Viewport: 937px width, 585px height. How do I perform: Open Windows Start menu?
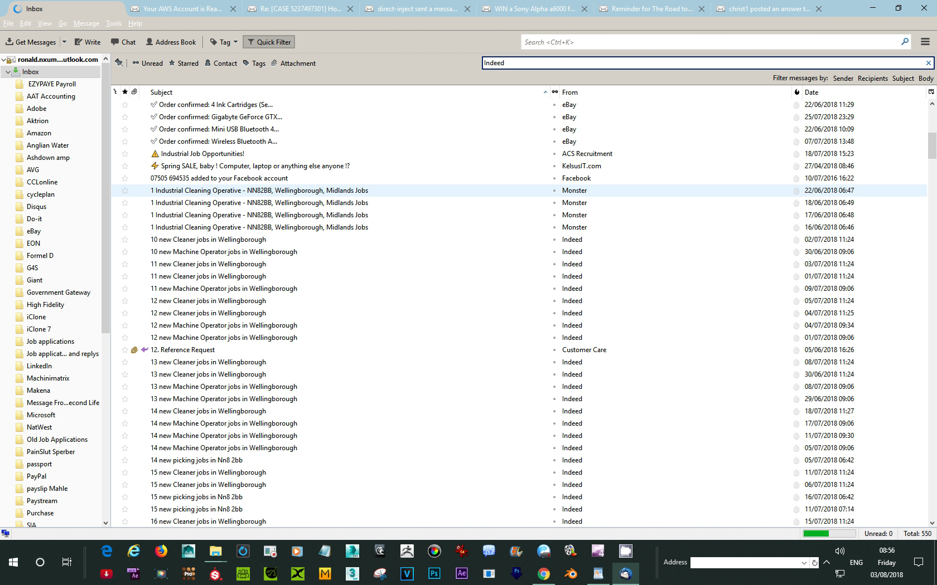click(13, 562)
